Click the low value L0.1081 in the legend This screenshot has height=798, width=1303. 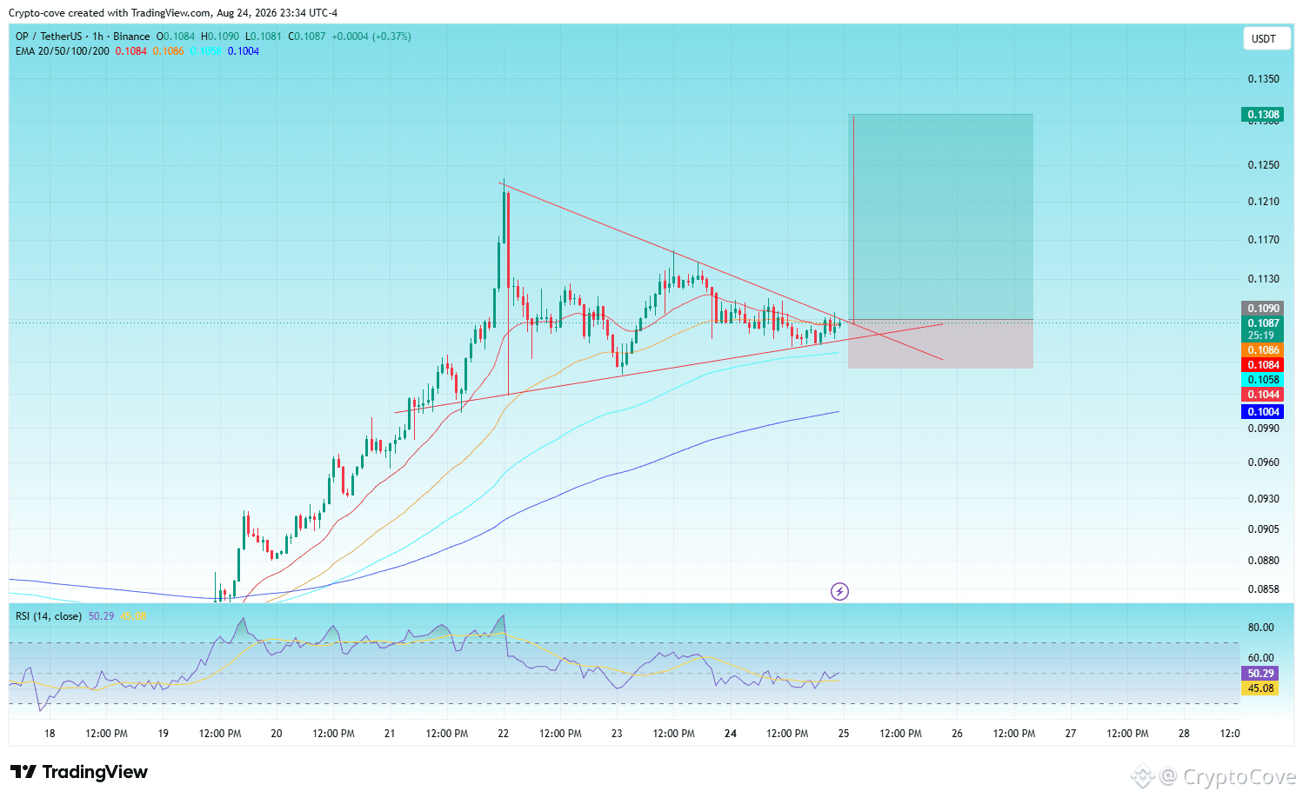264,37
